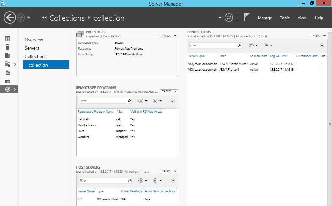Click the Connections filter search icon

click(x=240, y=45)
